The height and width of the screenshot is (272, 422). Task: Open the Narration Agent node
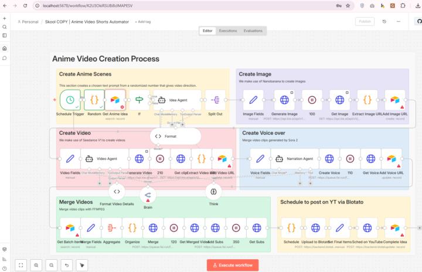tap(295, 159)
